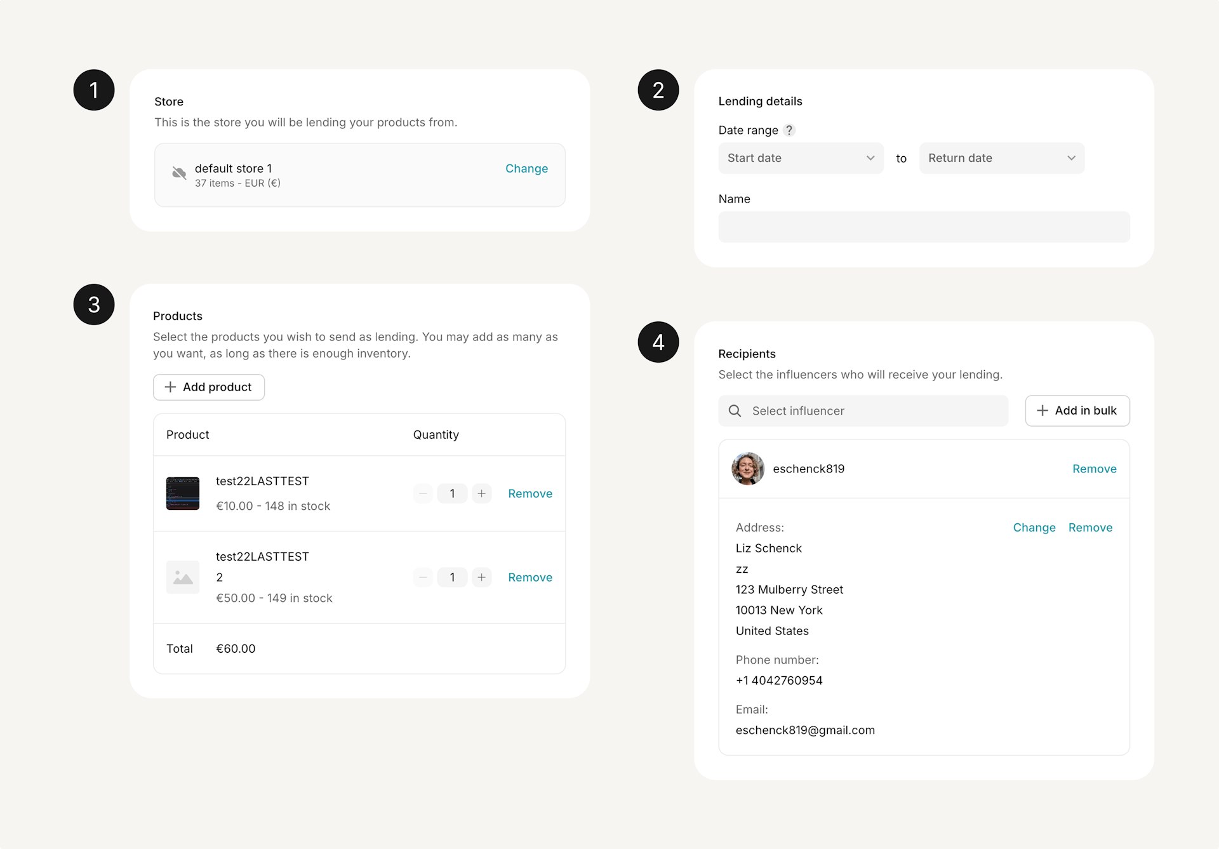This screenshot has width=1219, height=849.
Task: Click the Add in bulk button
Action: (1077, 411)
